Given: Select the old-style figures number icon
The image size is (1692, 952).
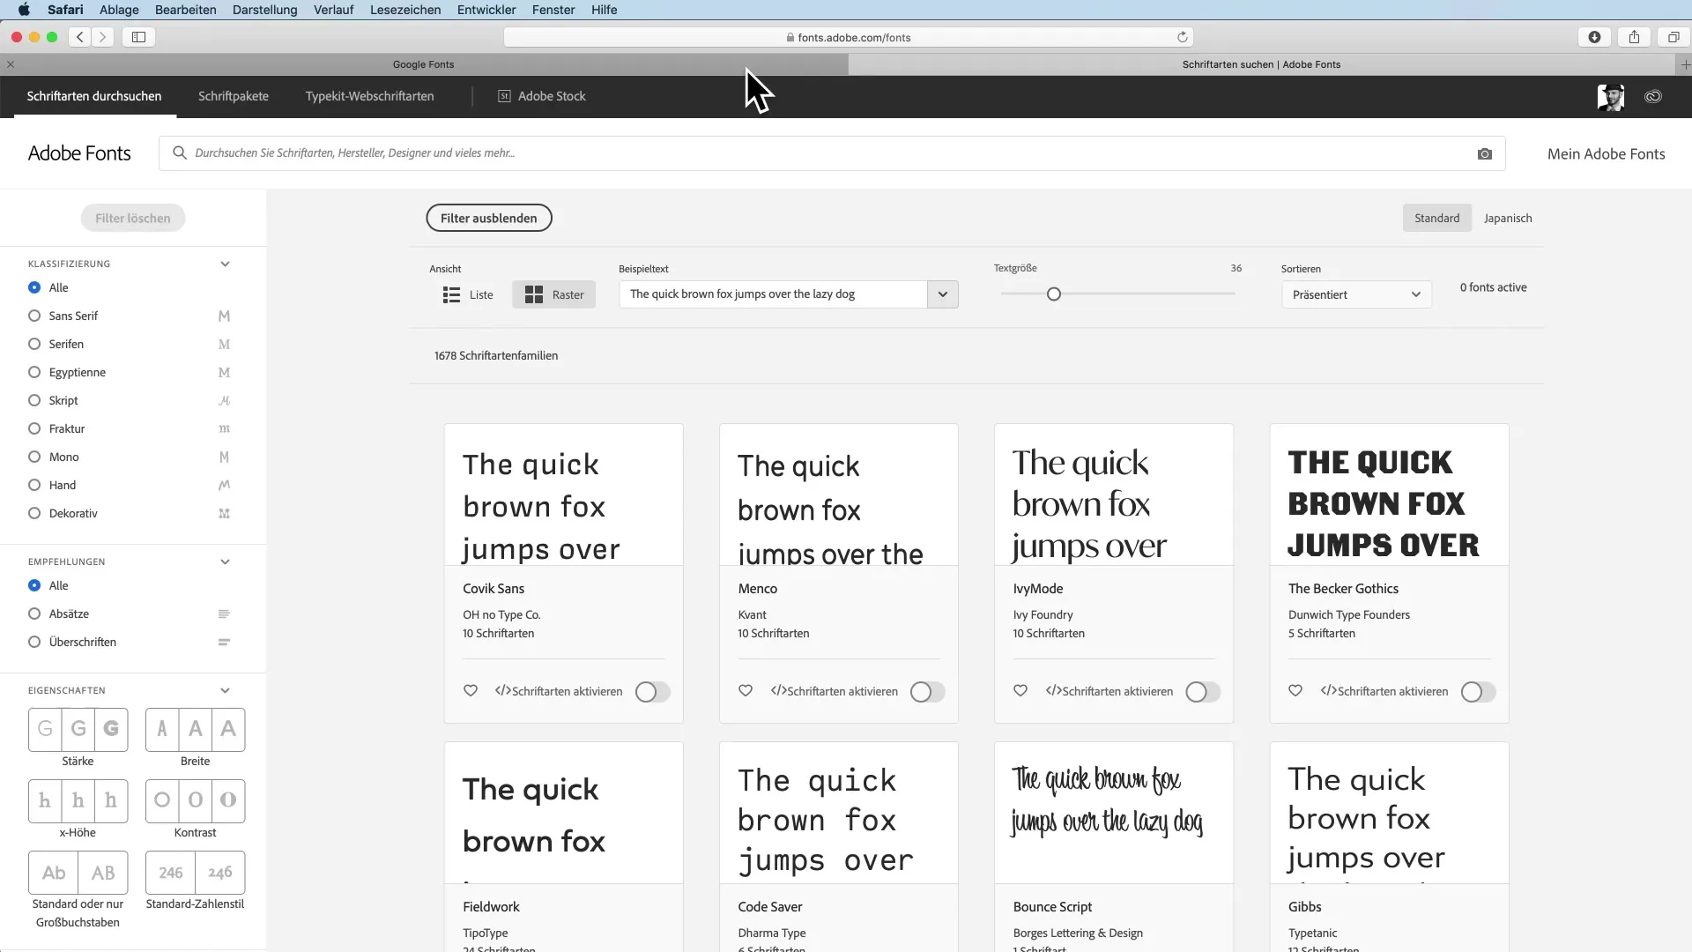Looking at the screenshot, I should pyautogui.click(x=220, y=873).
